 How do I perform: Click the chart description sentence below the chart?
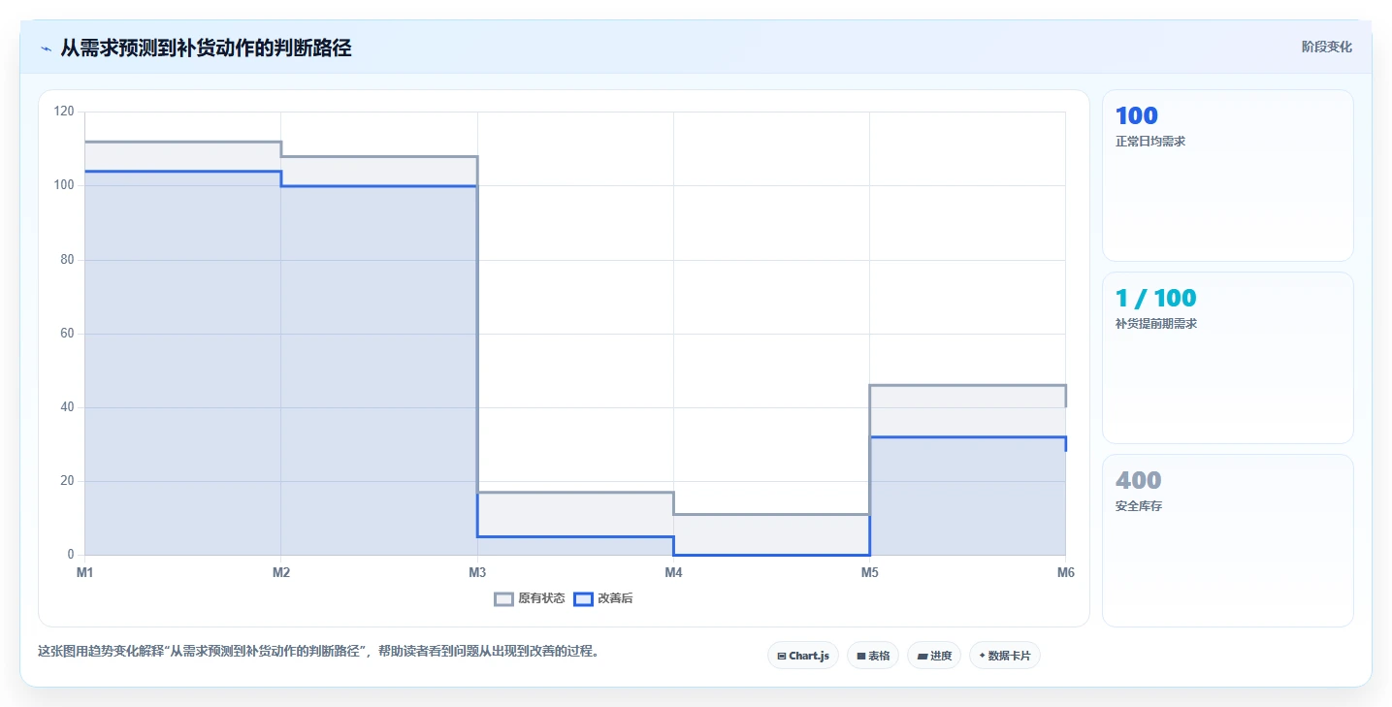(x=318, y=651)
